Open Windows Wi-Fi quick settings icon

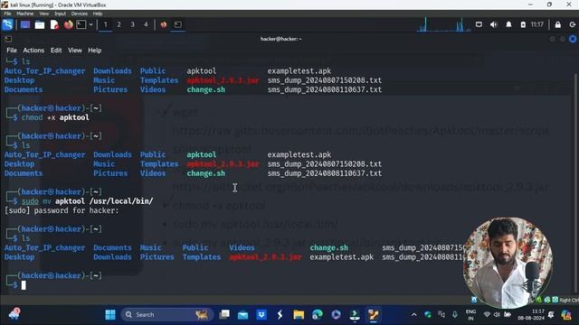(487, 315)
